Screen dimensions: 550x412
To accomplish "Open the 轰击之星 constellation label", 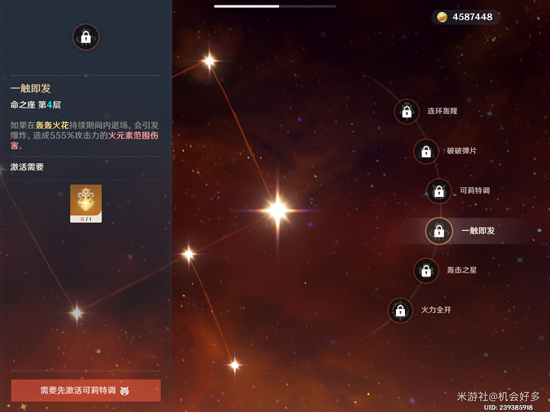I will tap(461, 270).
